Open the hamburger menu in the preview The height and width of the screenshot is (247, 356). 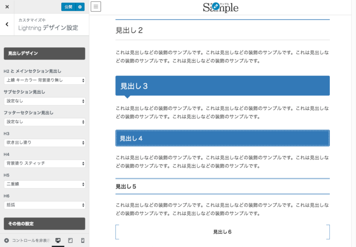pyautogui.click(x=96, y=7)
